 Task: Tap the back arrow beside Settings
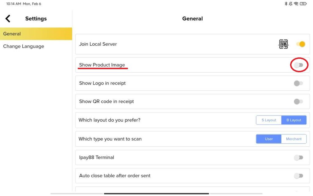point(8,19)
